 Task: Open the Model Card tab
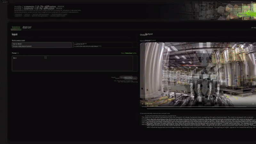[x=27, y=28]
